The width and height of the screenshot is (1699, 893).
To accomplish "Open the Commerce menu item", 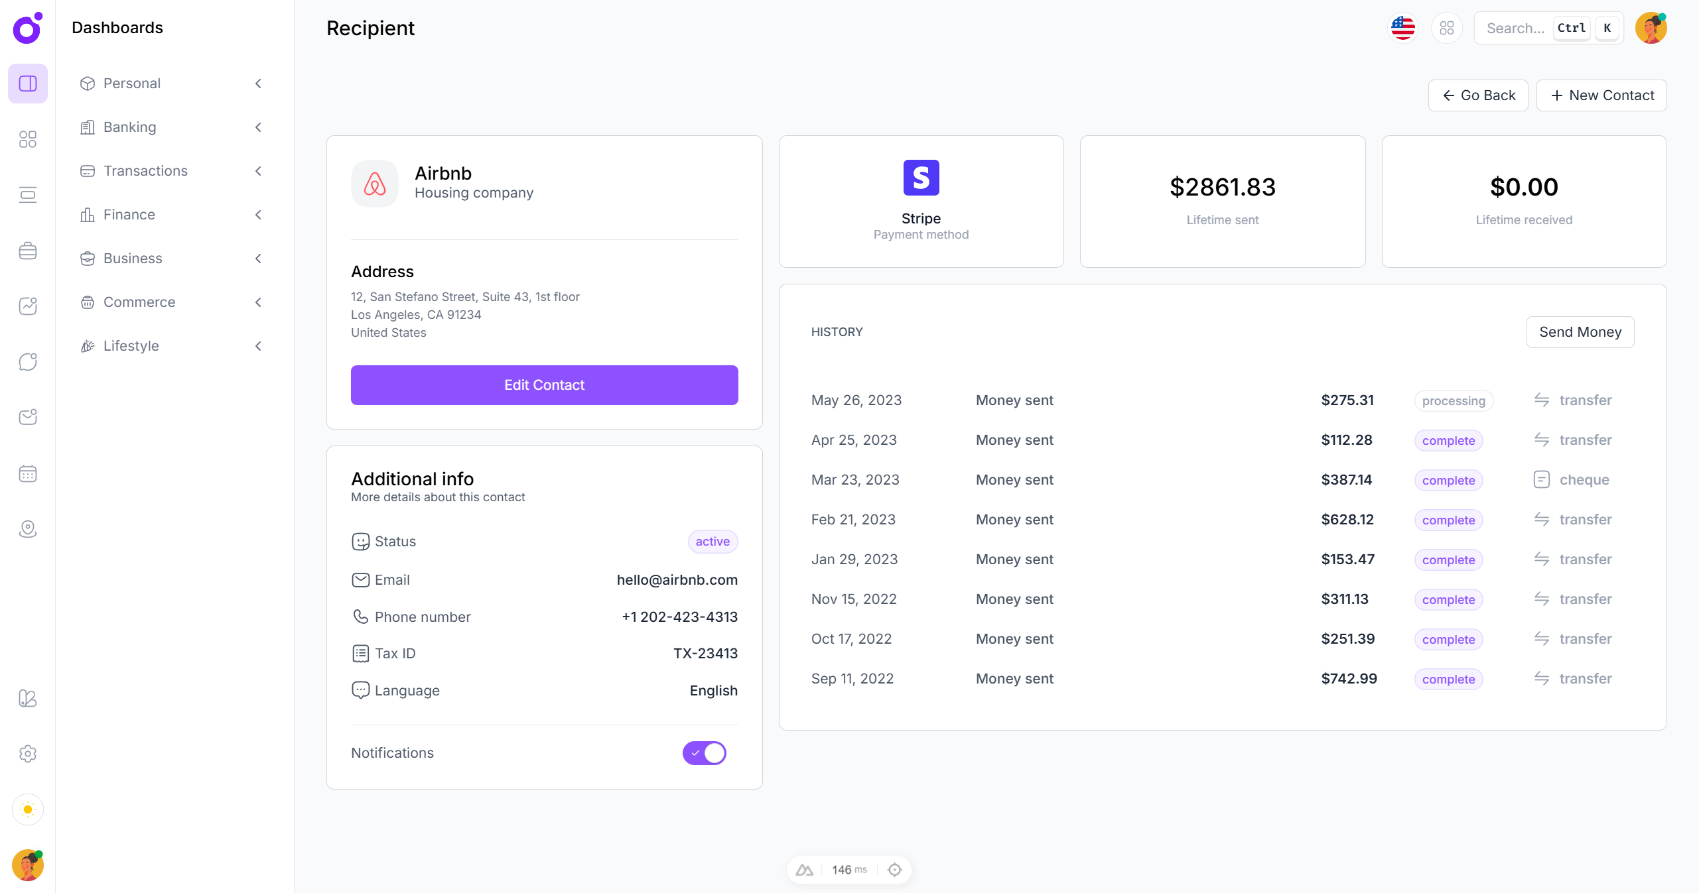I will click(x=139, y=302).
